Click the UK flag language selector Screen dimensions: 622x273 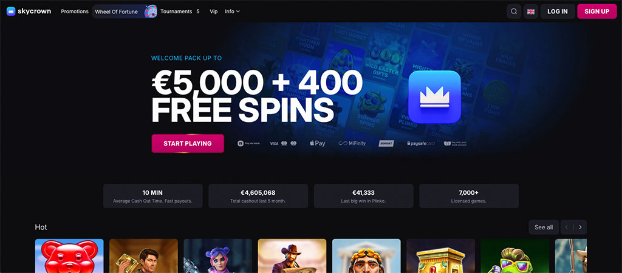click(531, 12)
